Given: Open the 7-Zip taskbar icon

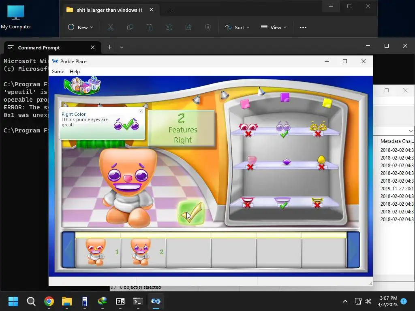Looking at the screenshot, I should [x=120, y=301].
